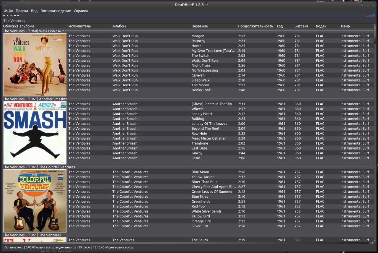The height and width of the screenshot is (253, 378).
Task: Select The Ventures playlist tab
Action: pos(14,21)
